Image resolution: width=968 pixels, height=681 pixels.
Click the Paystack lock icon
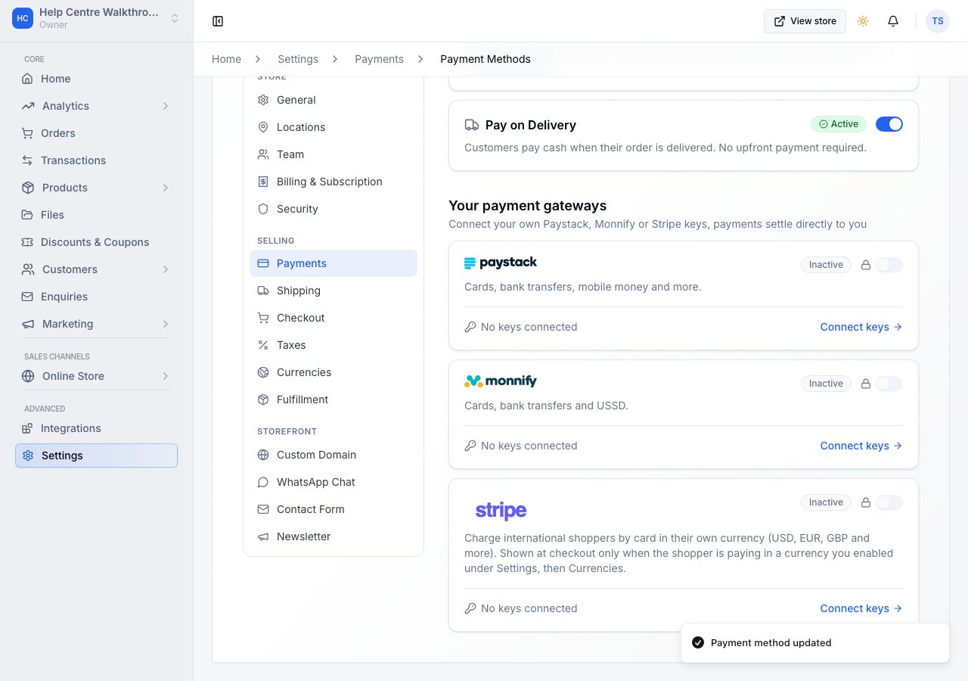click(866, 265)
